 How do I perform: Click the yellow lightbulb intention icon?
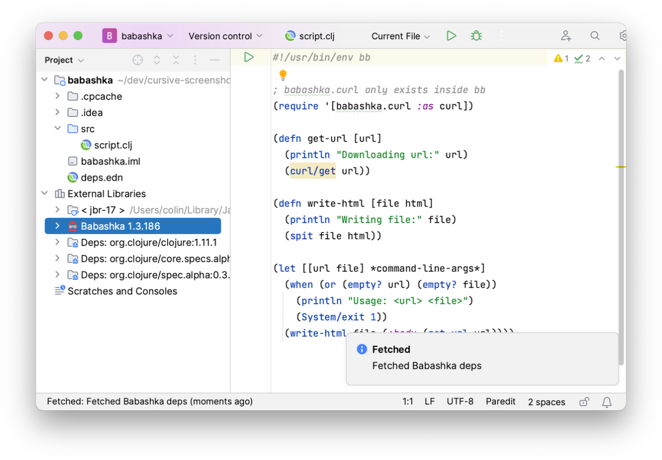click(x=283, y=75)
